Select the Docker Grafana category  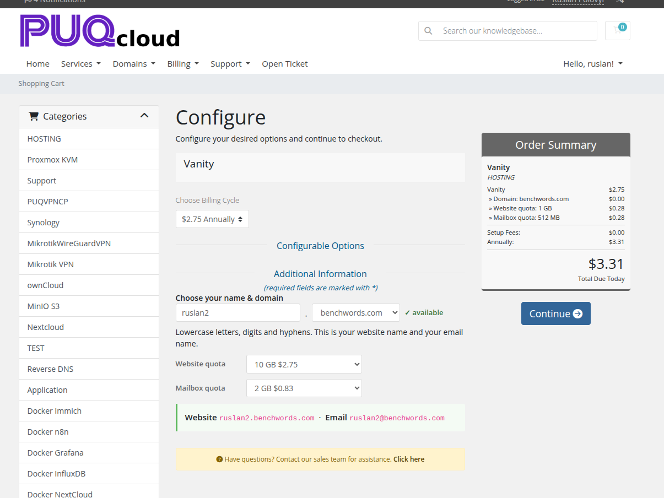point(89,453)
